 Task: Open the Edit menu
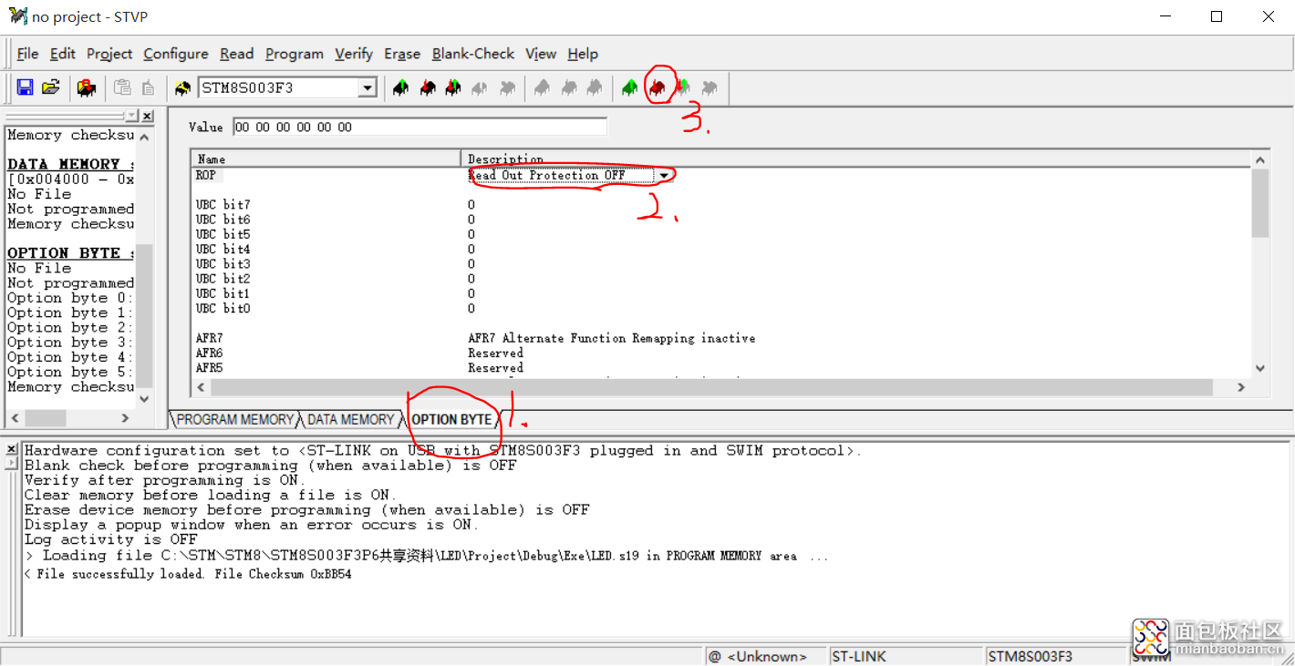click(x=63, y=54)
